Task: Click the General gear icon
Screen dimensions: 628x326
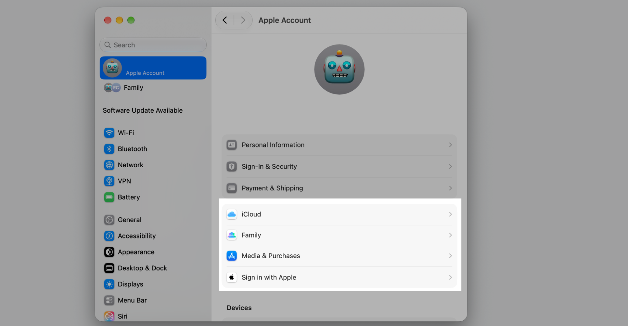Action: coord(109,220)
